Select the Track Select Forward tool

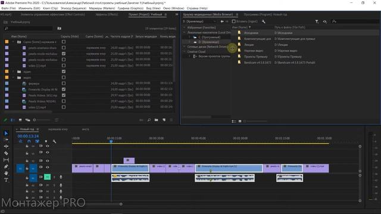coord(6,140)
